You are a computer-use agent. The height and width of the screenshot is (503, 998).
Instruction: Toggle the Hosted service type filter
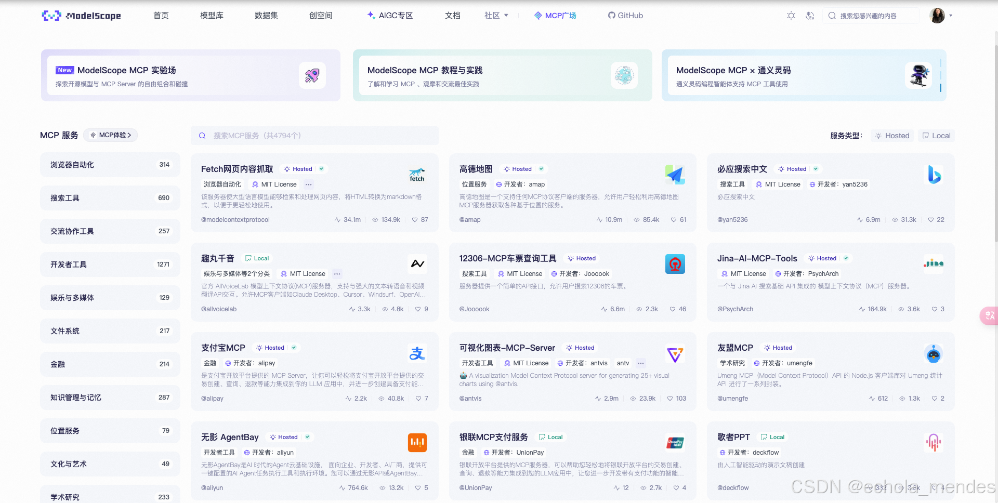tap(892, 136)
